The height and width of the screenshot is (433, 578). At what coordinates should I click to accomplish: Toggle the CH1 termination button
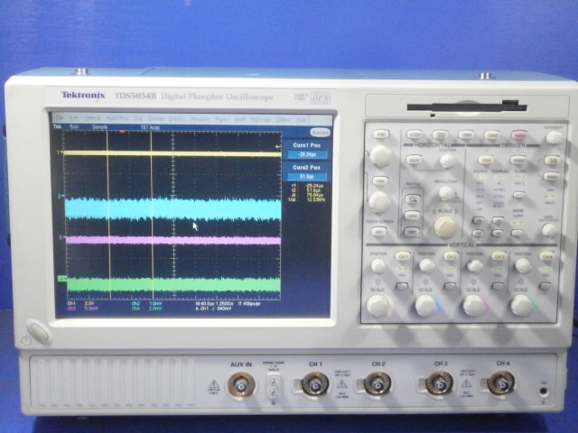coord(402,286)
